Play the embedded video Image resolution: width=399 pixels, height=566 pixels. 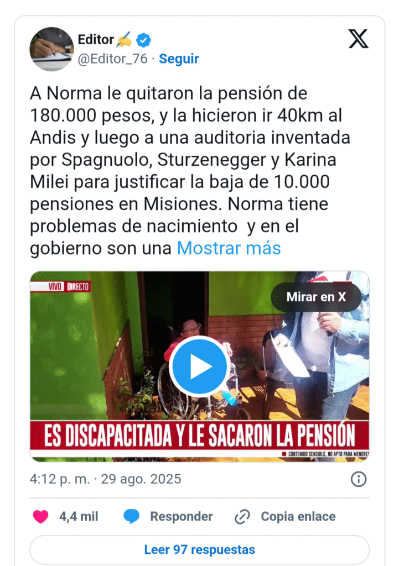coord(199,366)
